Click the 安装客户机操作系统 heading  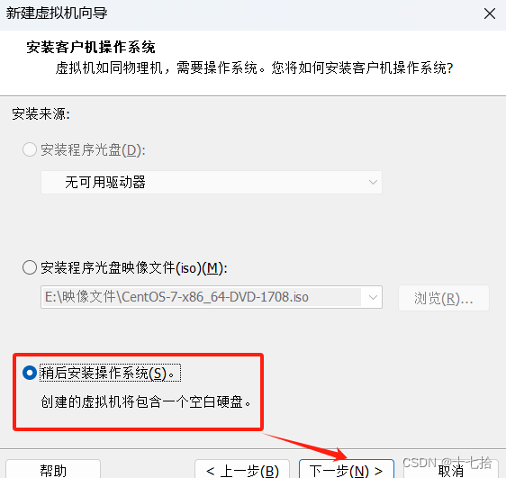[x=91, y=48]
